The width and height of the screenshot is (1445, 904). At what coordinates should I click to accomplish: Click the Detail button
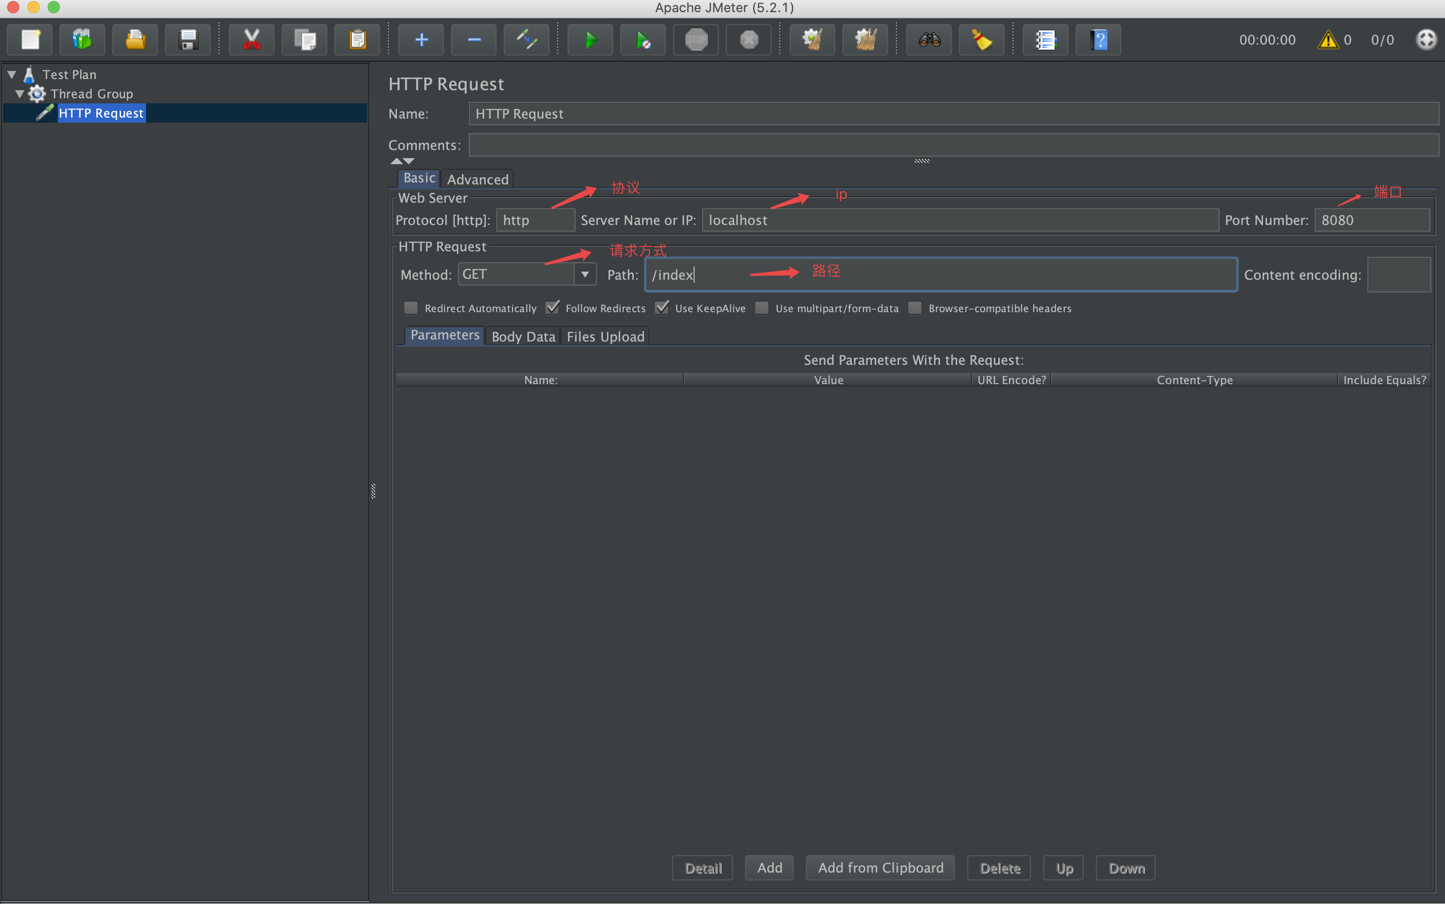point(703,868)
